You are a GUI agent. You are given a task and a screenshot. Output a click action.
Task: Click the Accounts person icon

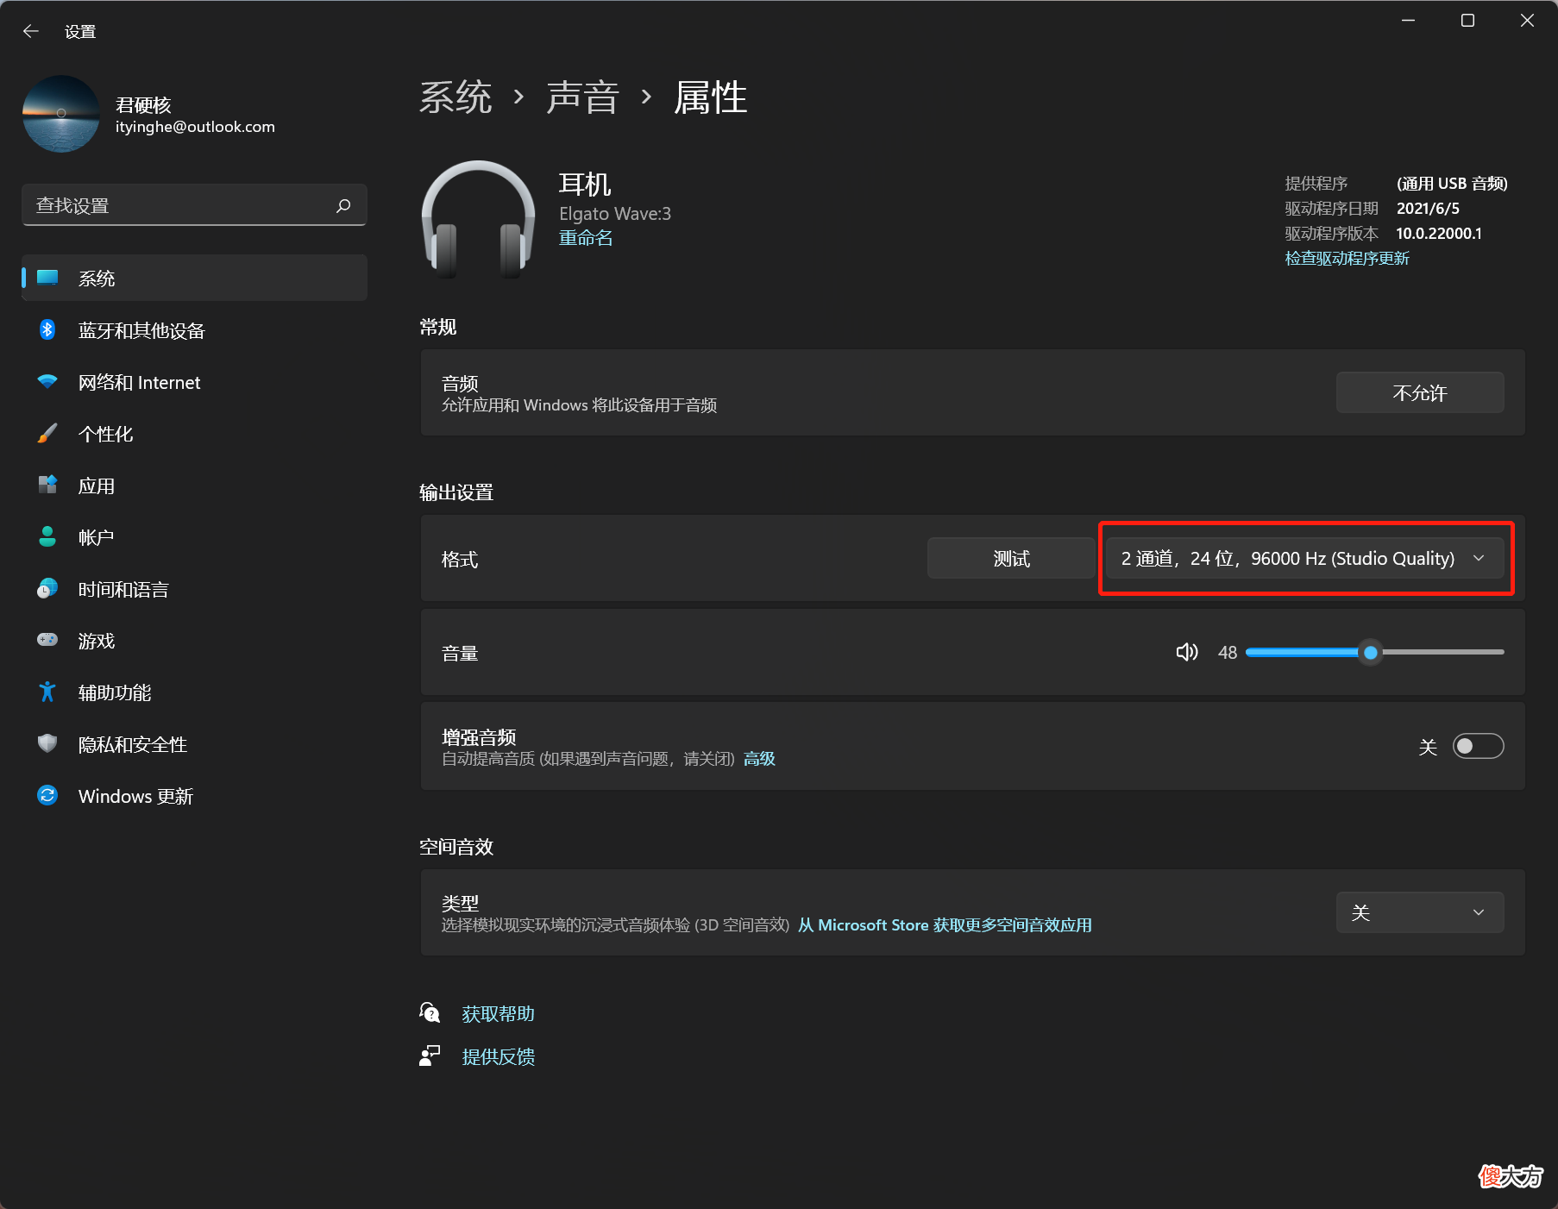point(47,536)
